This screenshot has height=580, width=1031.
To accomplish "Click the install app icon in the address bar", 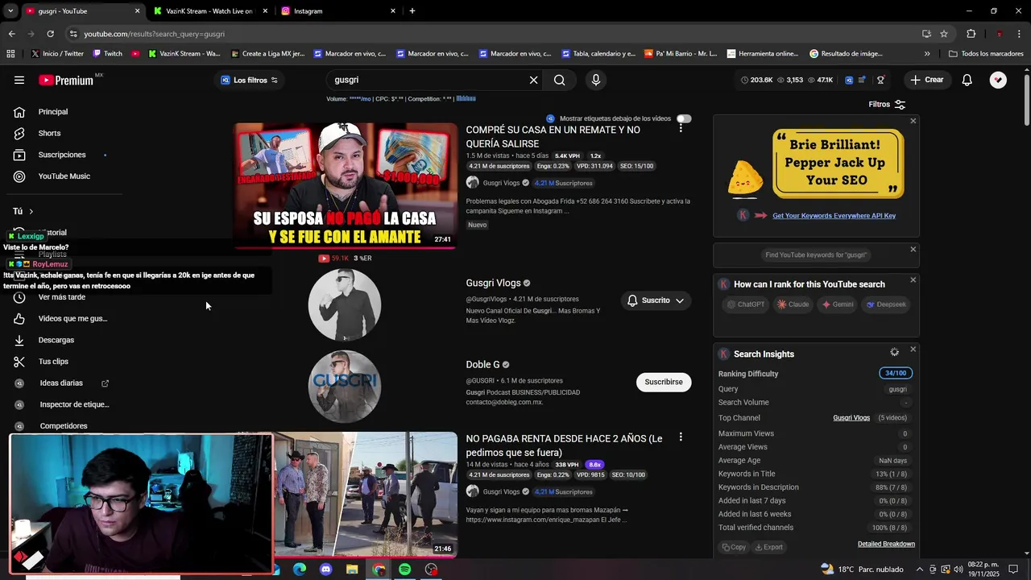I will click(926, 34).
